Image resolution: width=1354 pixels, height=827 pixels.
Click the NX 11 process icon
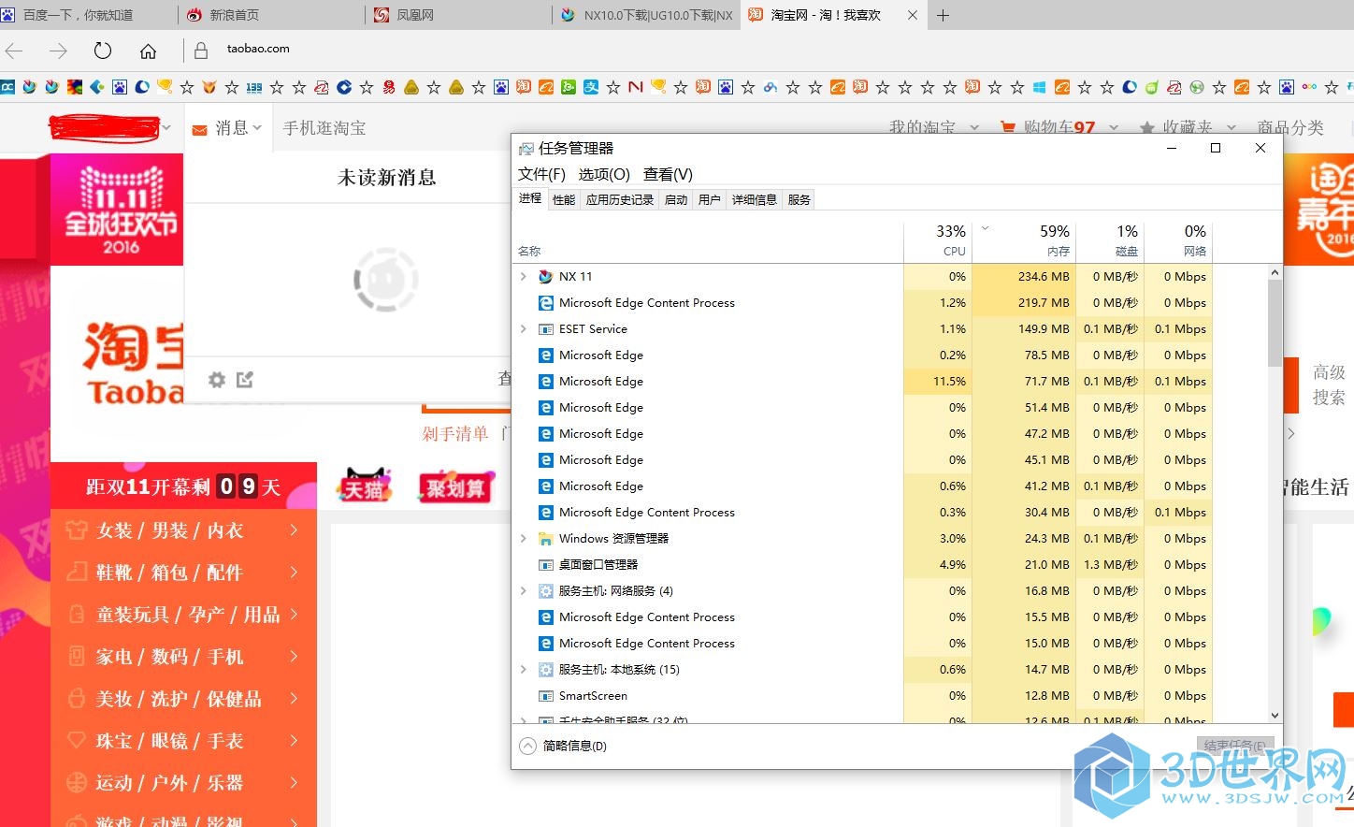(546, 277)
